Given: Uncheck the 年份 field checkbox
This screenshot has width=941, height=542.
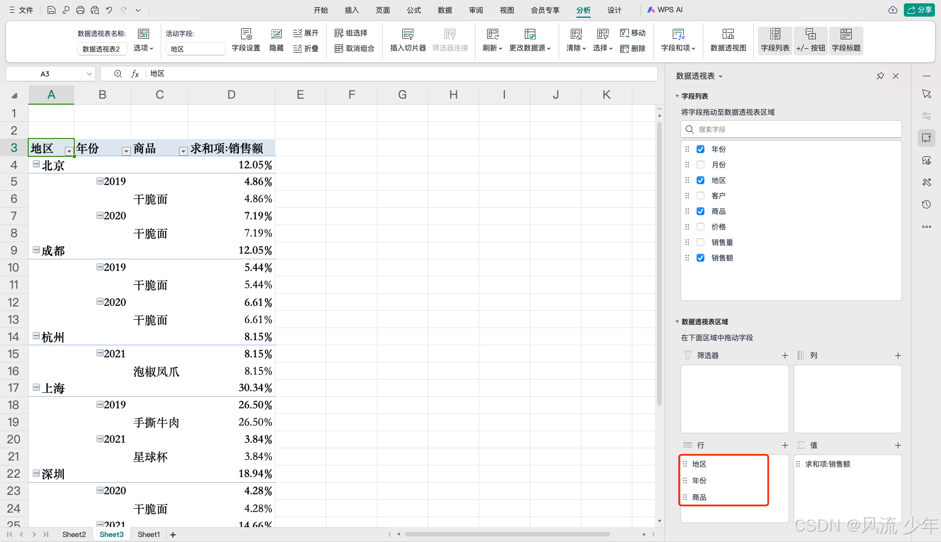Looking at the screenshot, I should (x=700, y=149).
